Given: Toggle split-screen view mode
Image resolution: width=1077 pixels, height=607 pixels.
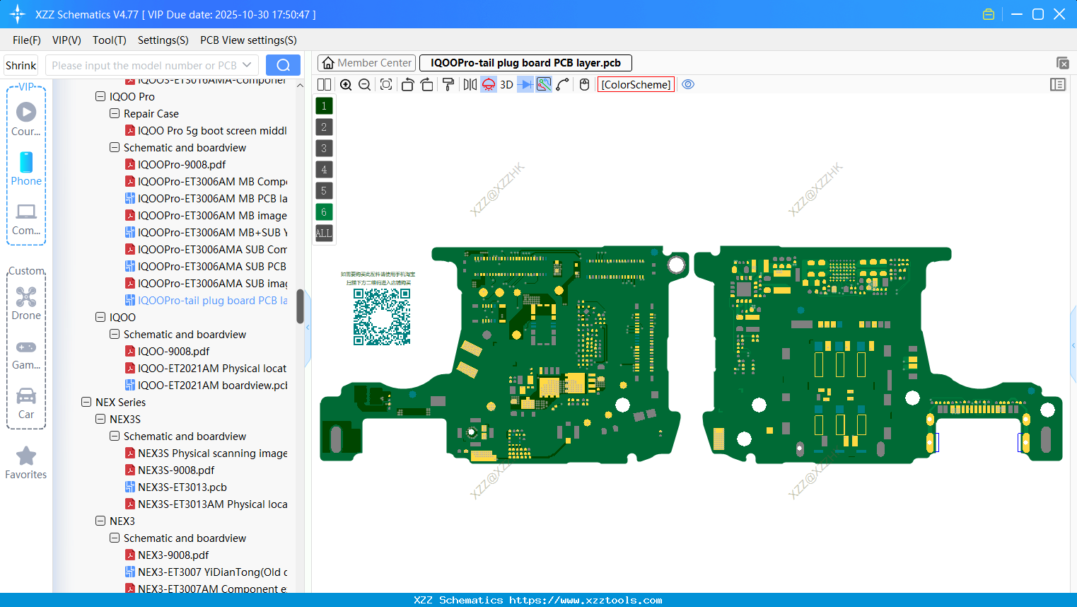Looking at the screenshot, I should point(323,84).
